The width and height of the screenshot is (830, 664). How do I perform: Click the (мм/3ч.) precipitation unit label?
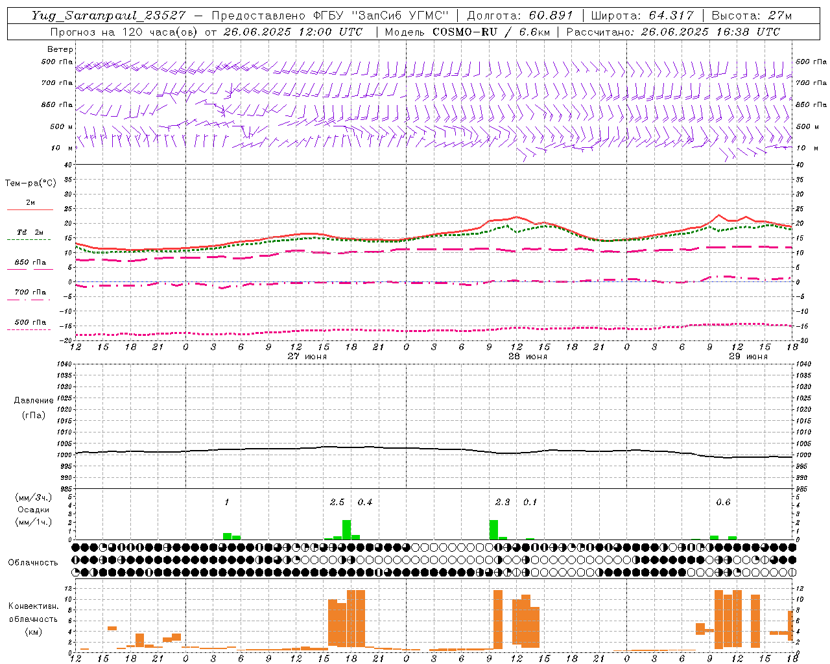coord(34,497)
